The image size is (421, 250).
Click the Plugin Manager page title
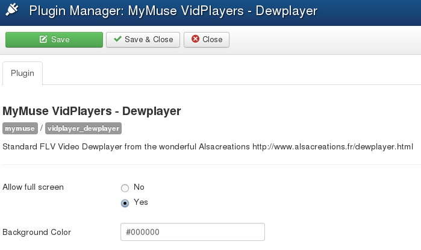[x=173, y=11]
